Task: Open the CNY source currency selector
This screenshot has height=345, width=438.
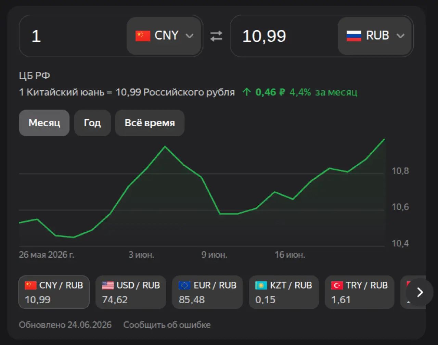Action: point(164,36)
